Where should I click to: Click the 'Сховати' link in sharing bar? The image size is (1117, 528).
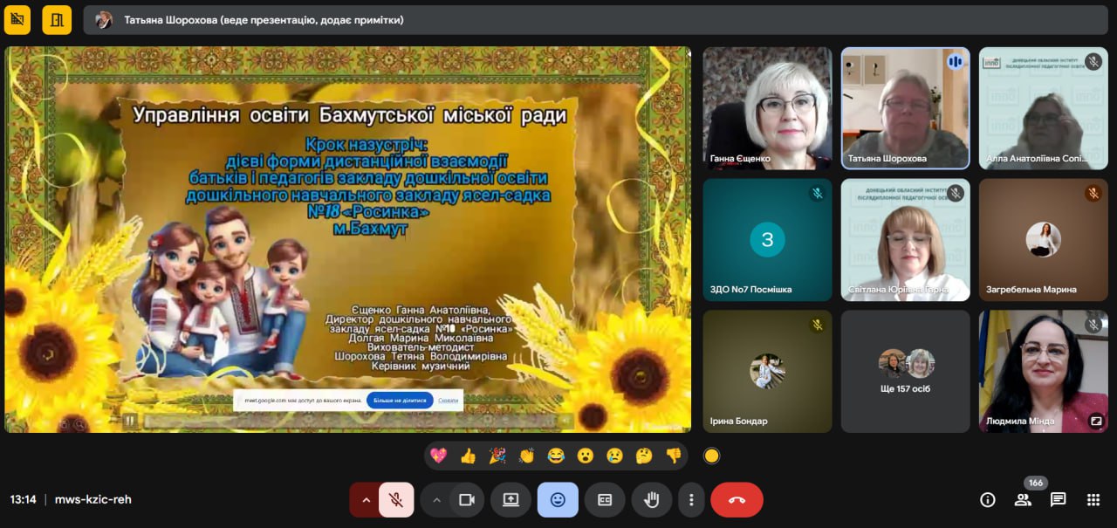click(x=448, y=401)
